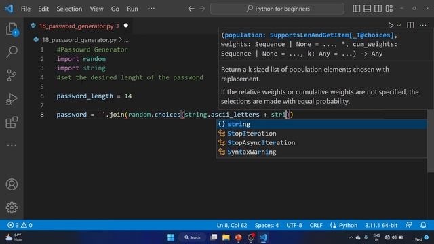
Task: Open the Go menu
Action: click(x=115, y=9)
